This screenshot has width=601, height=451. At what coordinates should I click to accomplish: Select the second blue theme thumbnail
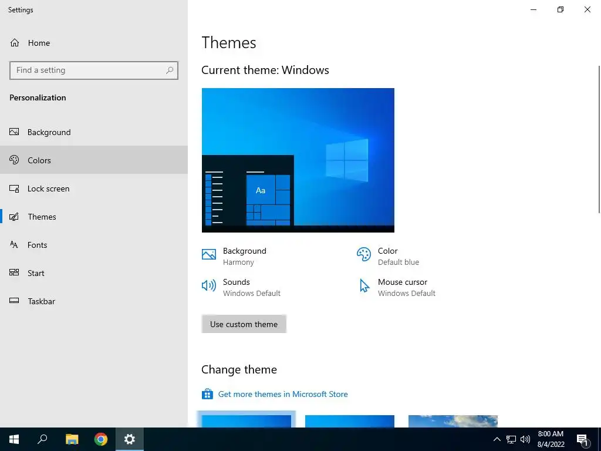click(350, 421)
